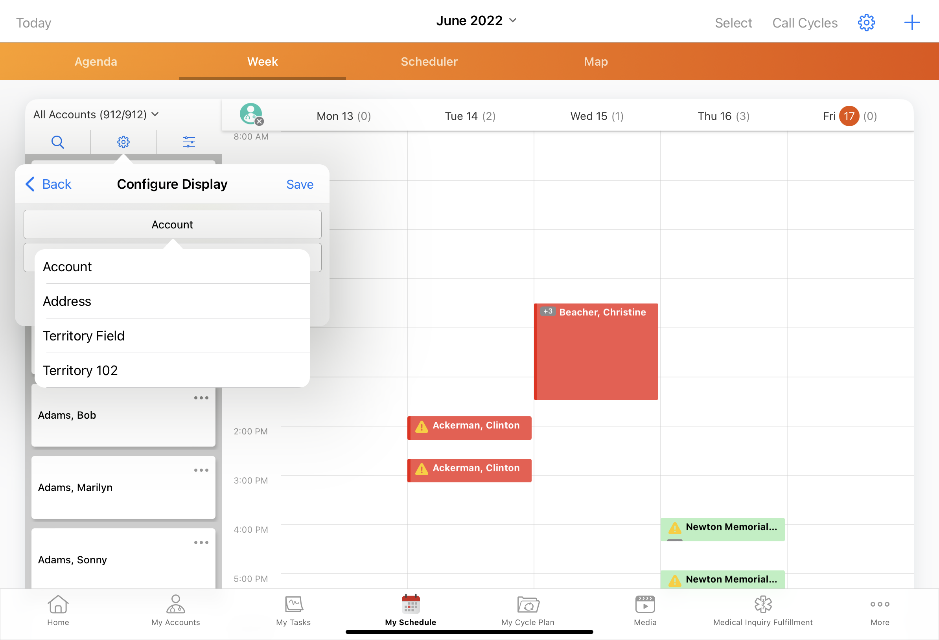939x640 pixels.
Task: Click the gear icon under All Accounts
Action: click(123, 142)
